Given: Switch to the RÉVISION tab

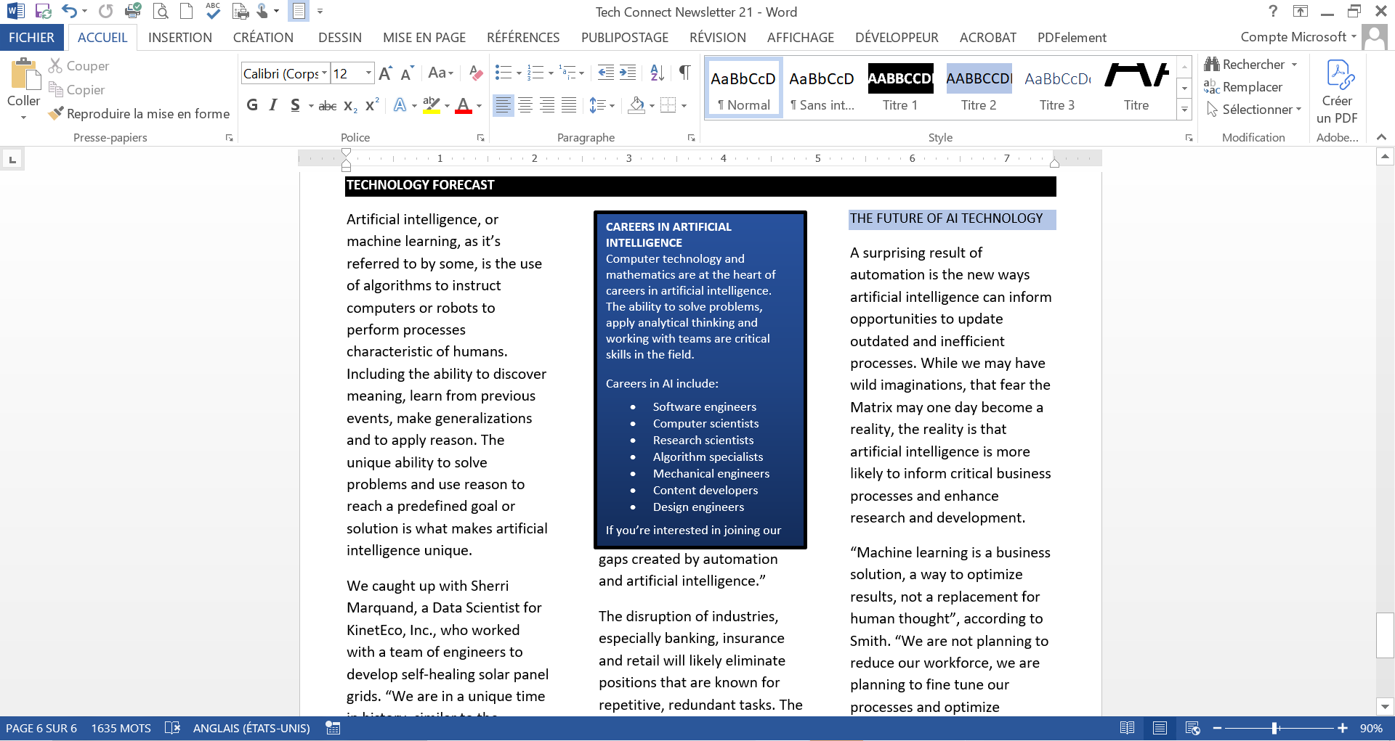Looking at the screenshot, I should click(x=718, y=38).
